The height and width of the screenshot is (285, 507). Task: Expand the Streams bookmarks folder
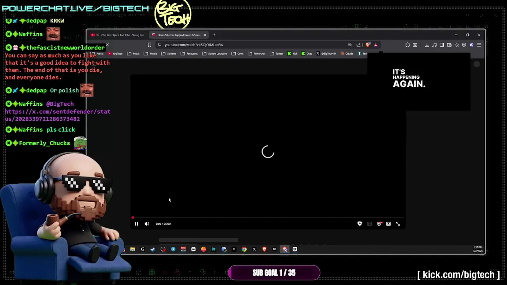(169, 53)
